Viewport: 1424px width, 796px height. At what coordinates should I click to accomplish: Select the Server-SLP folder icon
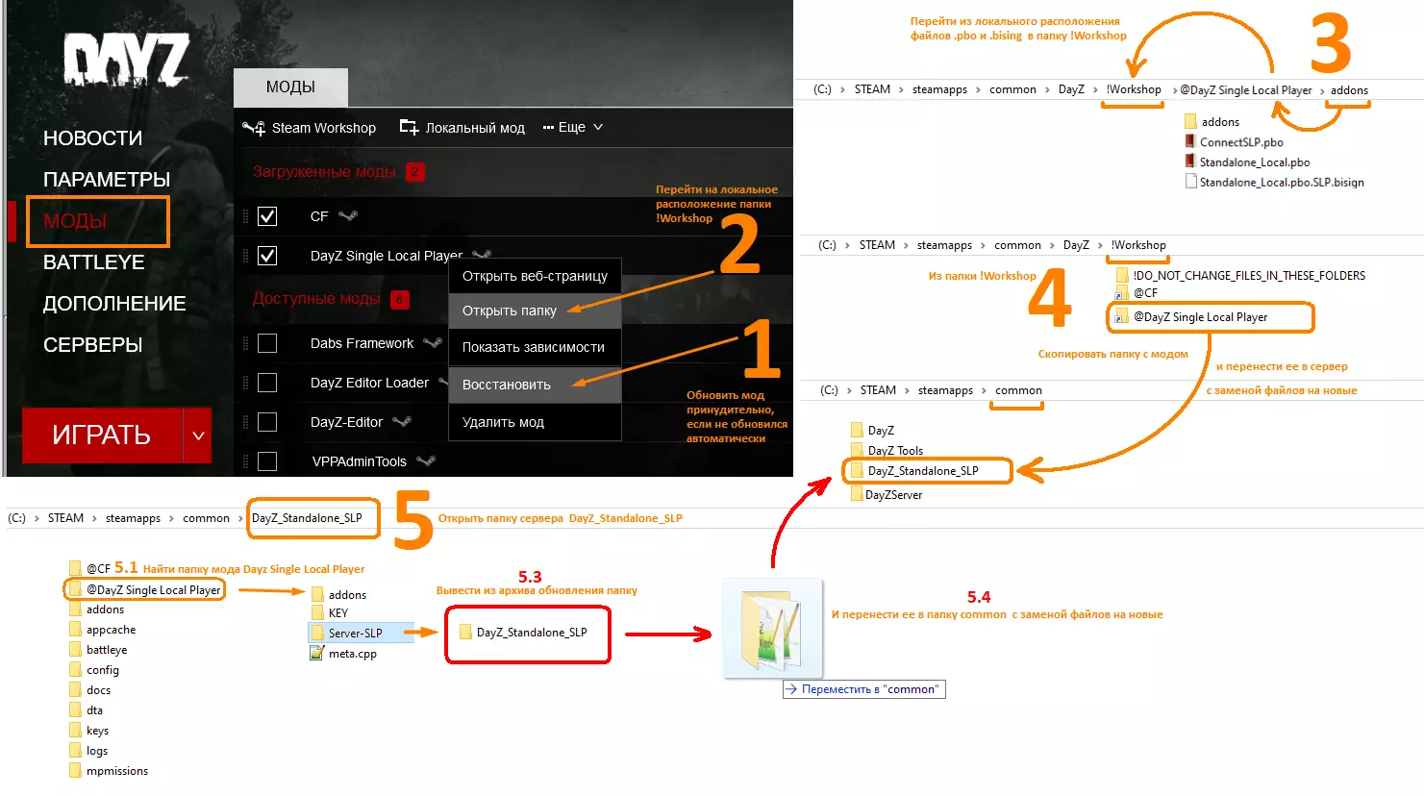(x=317, y=633)
